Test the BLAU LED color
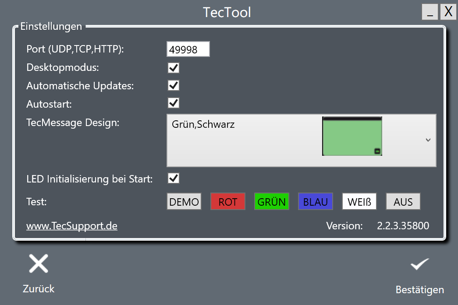Image resolution: width=458 pixels, height=305 pixels. [x=316, y=201]
